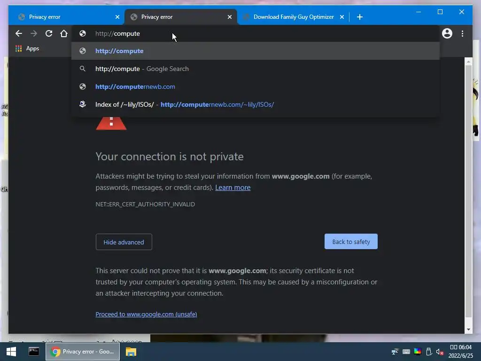This screenshot has width=481, height=361.
Task: Proceed to www.google.com (unsafe) link
Action: (146, 314)
